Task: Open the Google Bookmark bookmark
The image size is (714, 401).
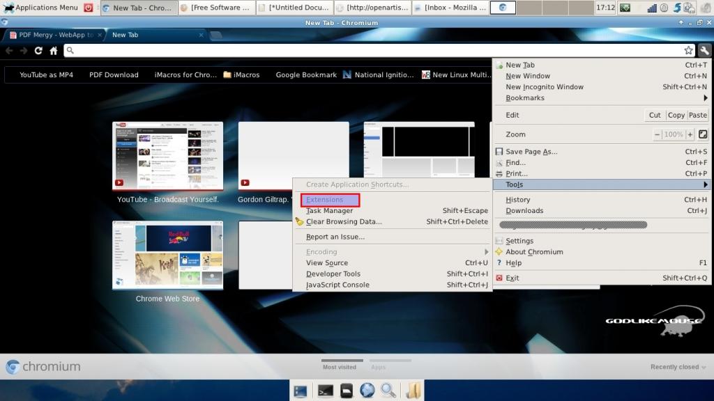Action: pos(306,75)
